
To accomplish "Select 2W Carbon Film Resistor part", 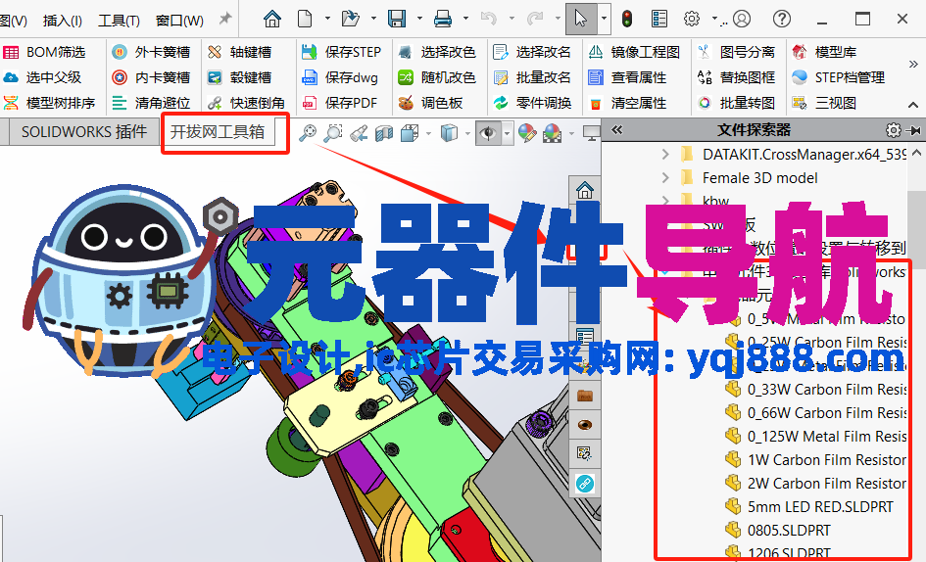I will tap(815, 483).
